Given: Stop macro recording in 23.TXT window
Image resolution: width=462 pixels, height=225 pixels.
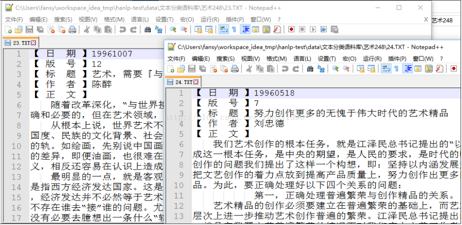Looking at the screenshot, I should (x=302, y=29).
